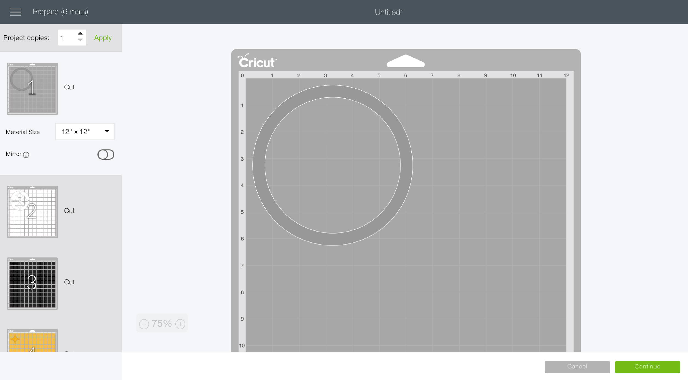The image size is (688, 380).
Task: Zoom in with the plus icon
Action: pos(180,324)
